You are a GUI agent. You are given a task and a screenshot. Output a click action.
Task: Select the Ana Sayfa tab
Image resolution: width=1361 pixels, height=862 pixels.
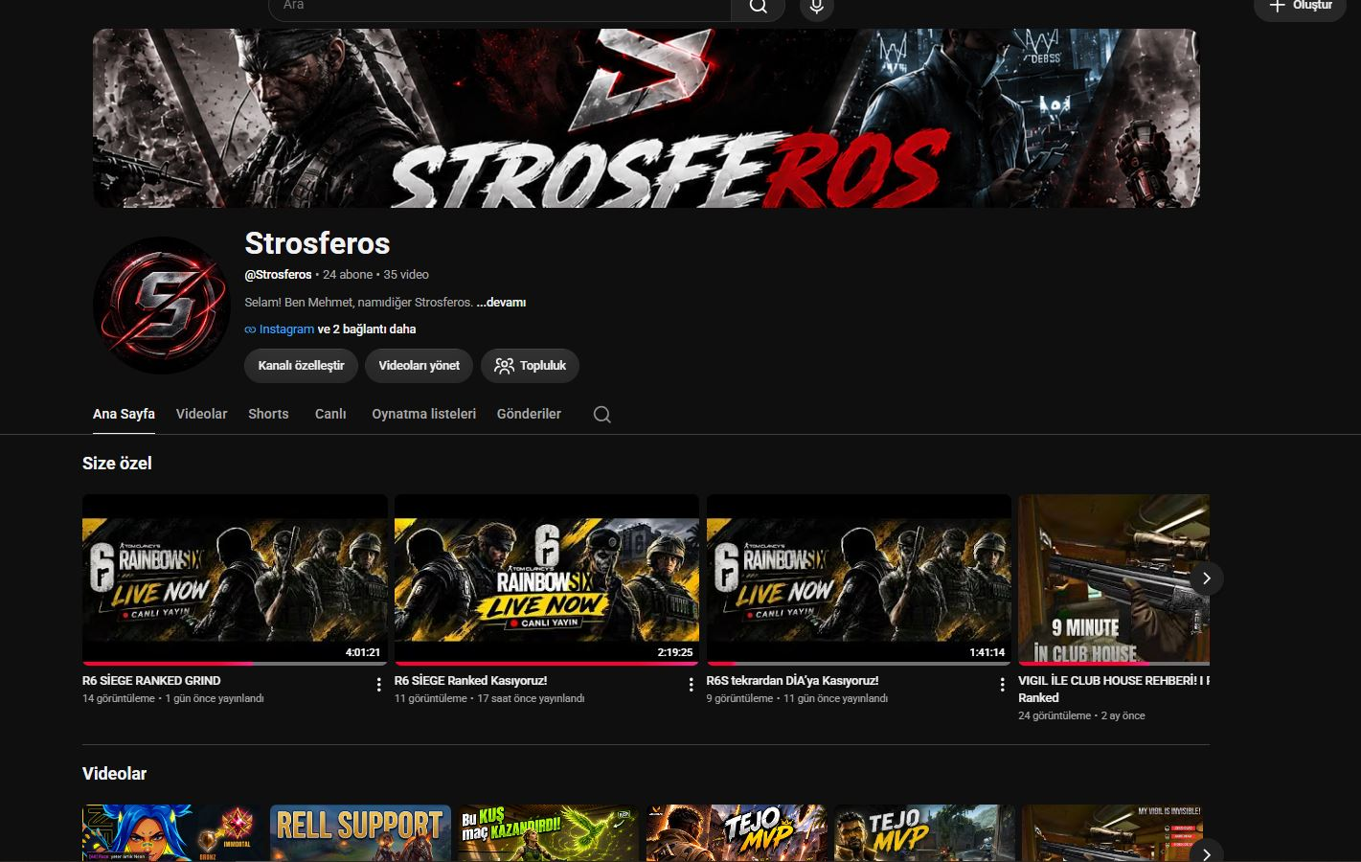click(124, 414)
